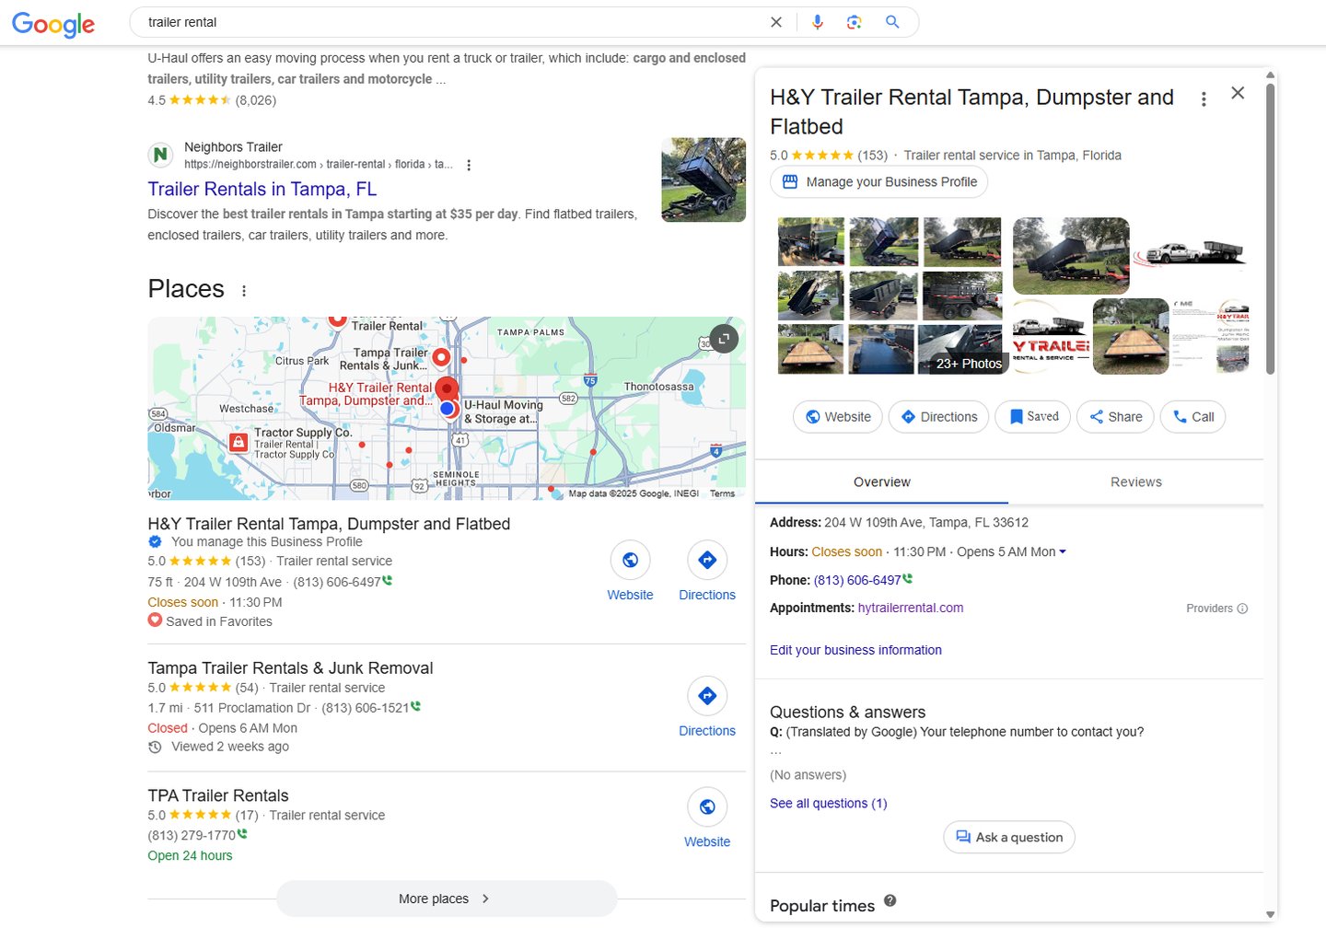
Task: Switch to the Reviews tab
Action: 1136,482
